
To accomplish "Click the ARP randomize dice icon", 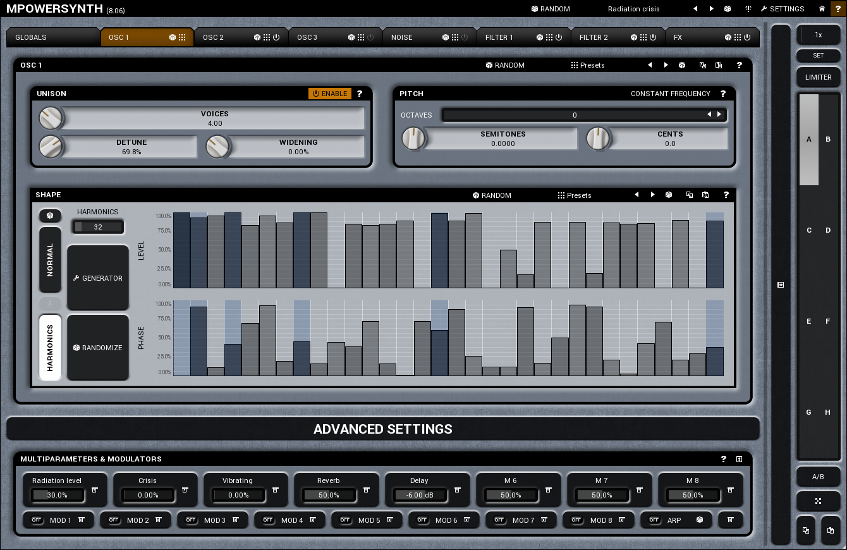I will tap(700, 520).
